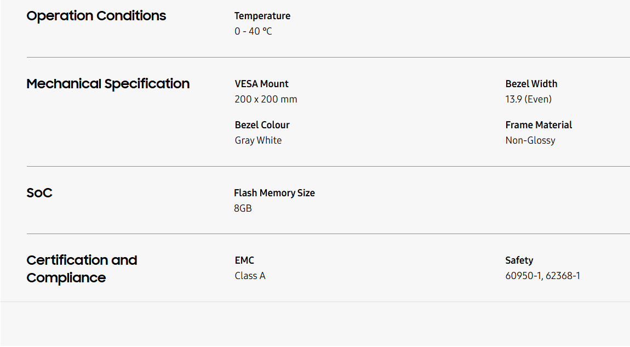Click the Mechanical Specification section heading
630x347 pixels.
[x=108, y=84]
